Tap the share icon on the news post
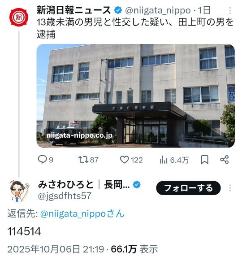 [225, 160]
